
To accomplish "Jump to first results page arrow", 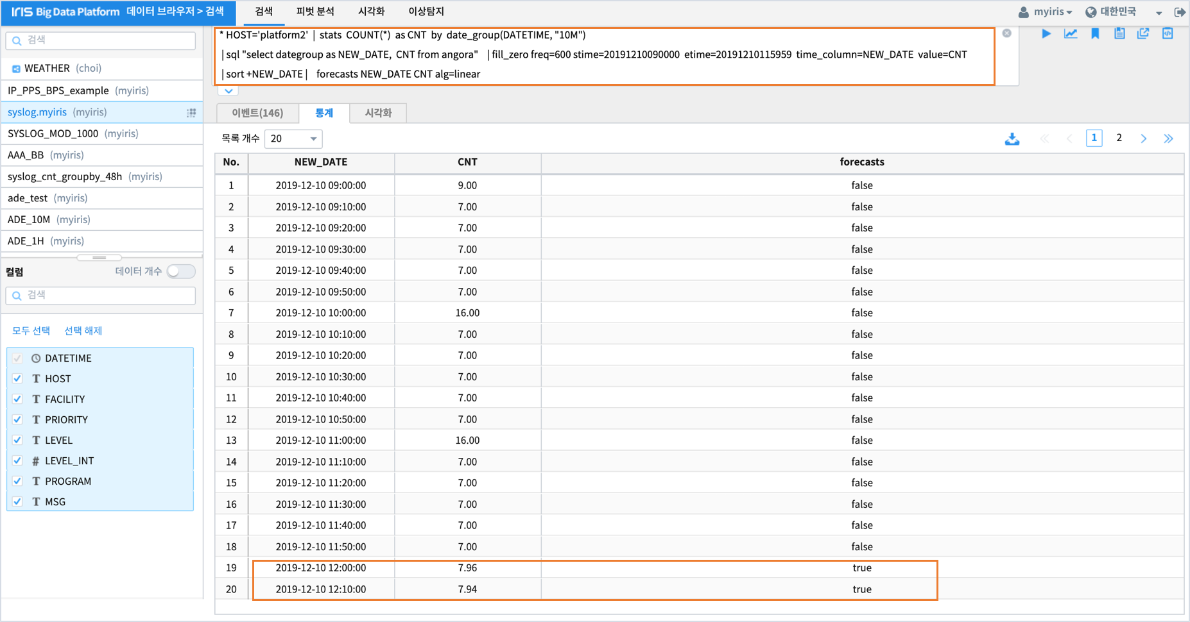I will pos(1044,139).
